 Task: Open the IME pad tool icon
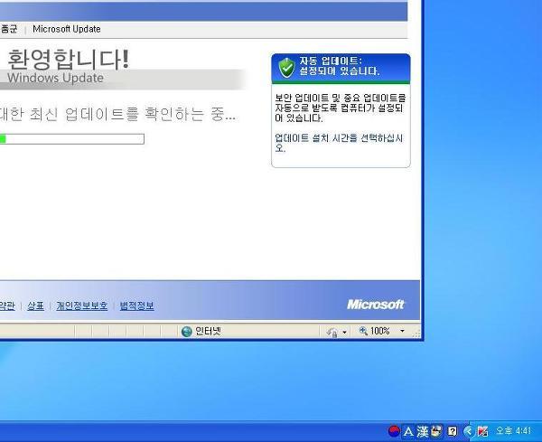click(x=436, y=431)
